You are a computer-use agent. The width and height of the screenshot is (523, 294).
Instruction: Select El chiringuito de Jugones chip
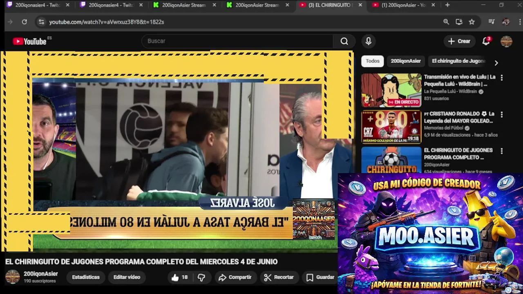pos(458,61)
